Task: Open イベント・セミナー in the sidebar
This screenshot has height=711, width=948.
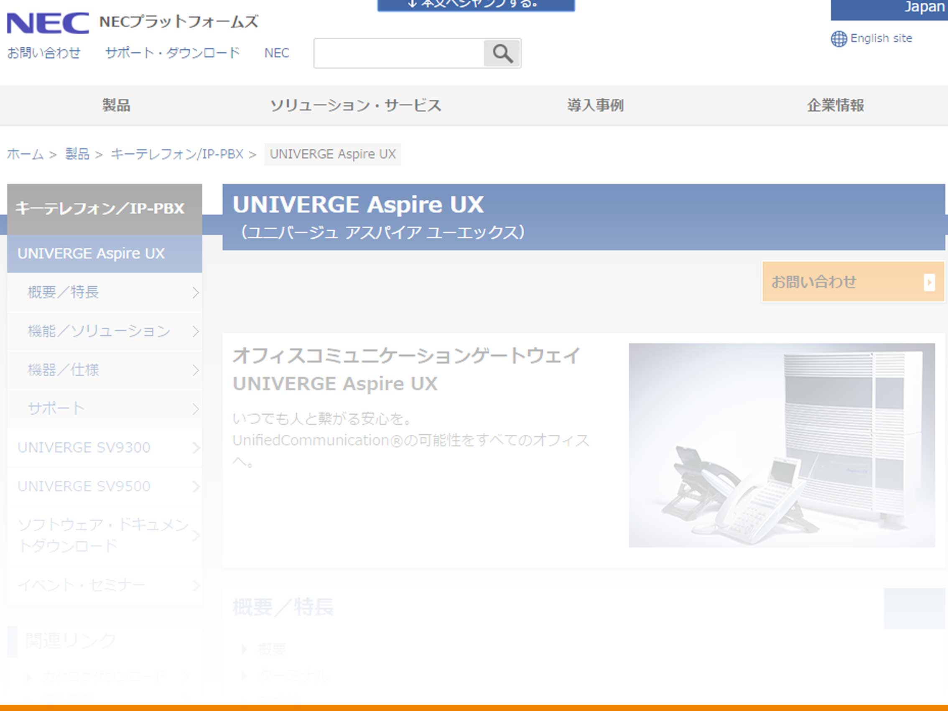Action: click(x=104, y=586)
